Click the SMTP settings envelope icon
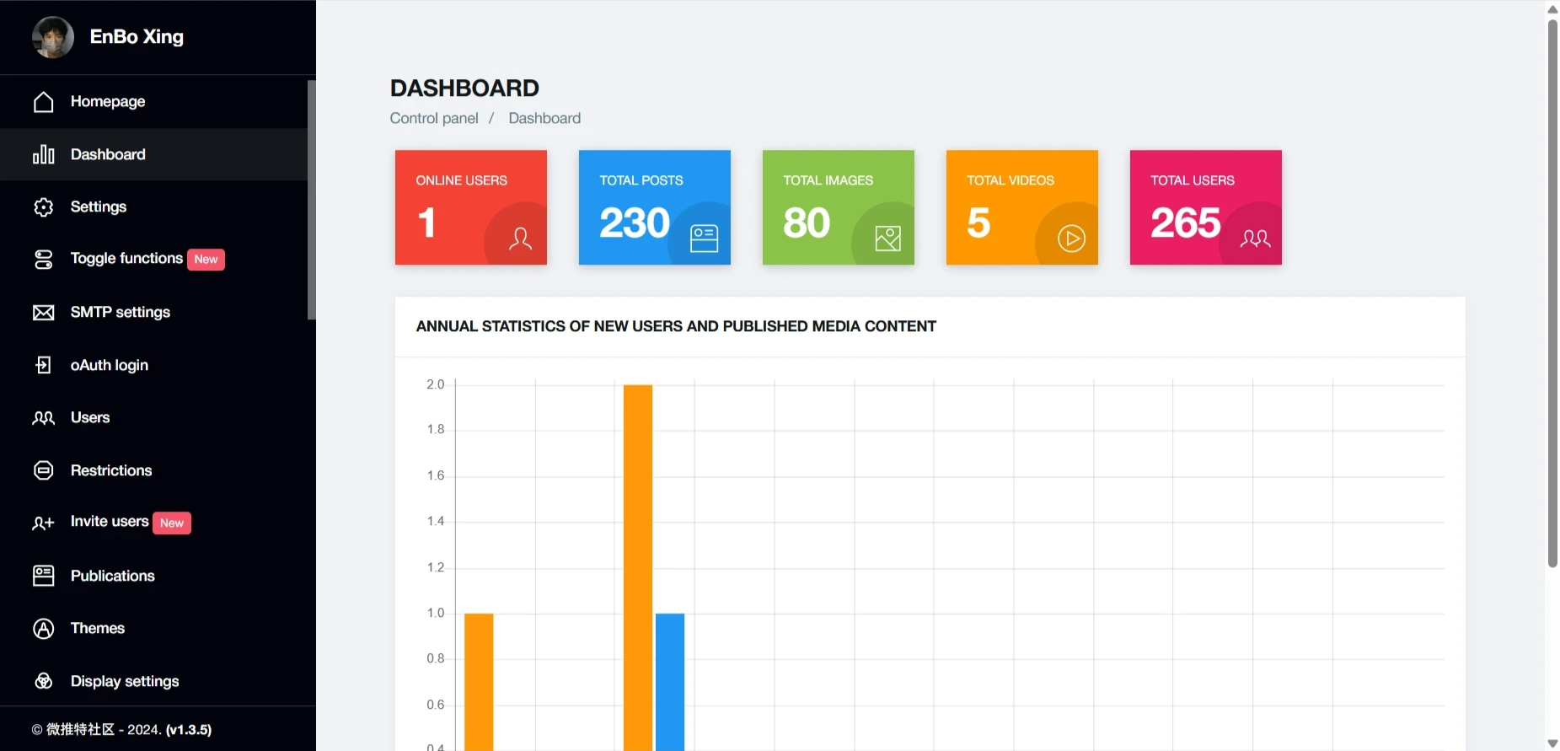This screenshot has width=1560, height=751. pos(43,313)
